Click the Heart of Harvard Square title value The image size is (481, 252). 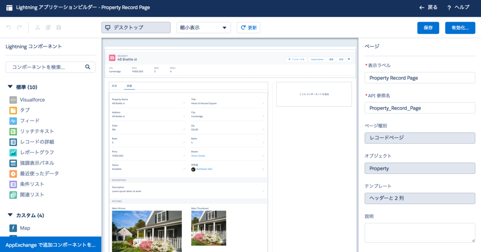click(204, 103)
